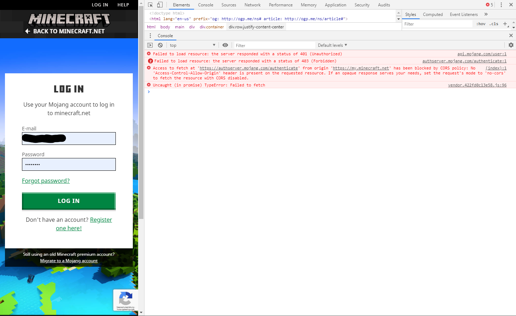516x316 pixels.
Task: Select the Computed pane tab
Action: coord(433,15)
